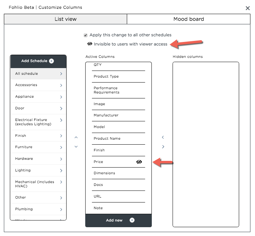This screenshot has height=236, width=255.
Task: Toggle viewer visibility eye on Price column
Action: tap(139, 162)
